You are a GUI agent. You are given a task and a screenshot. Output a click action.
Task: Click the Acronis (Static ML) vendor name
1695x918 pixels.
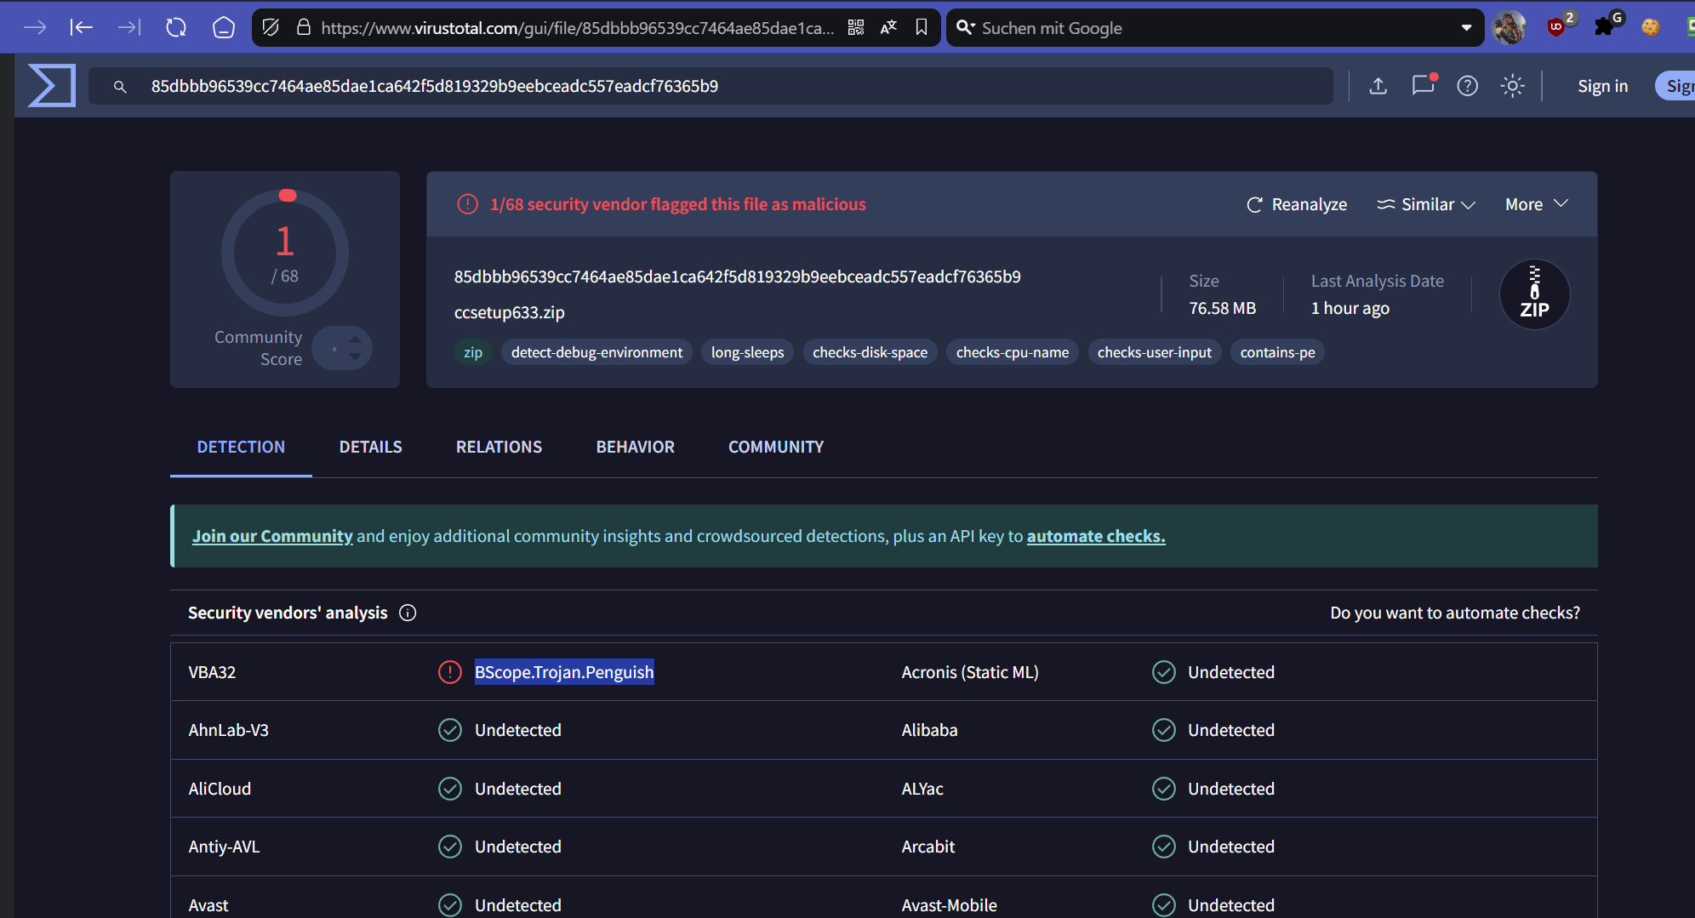click(970, 672)
